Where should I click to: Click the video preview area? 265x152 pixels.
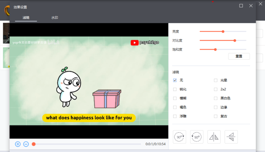89,81
